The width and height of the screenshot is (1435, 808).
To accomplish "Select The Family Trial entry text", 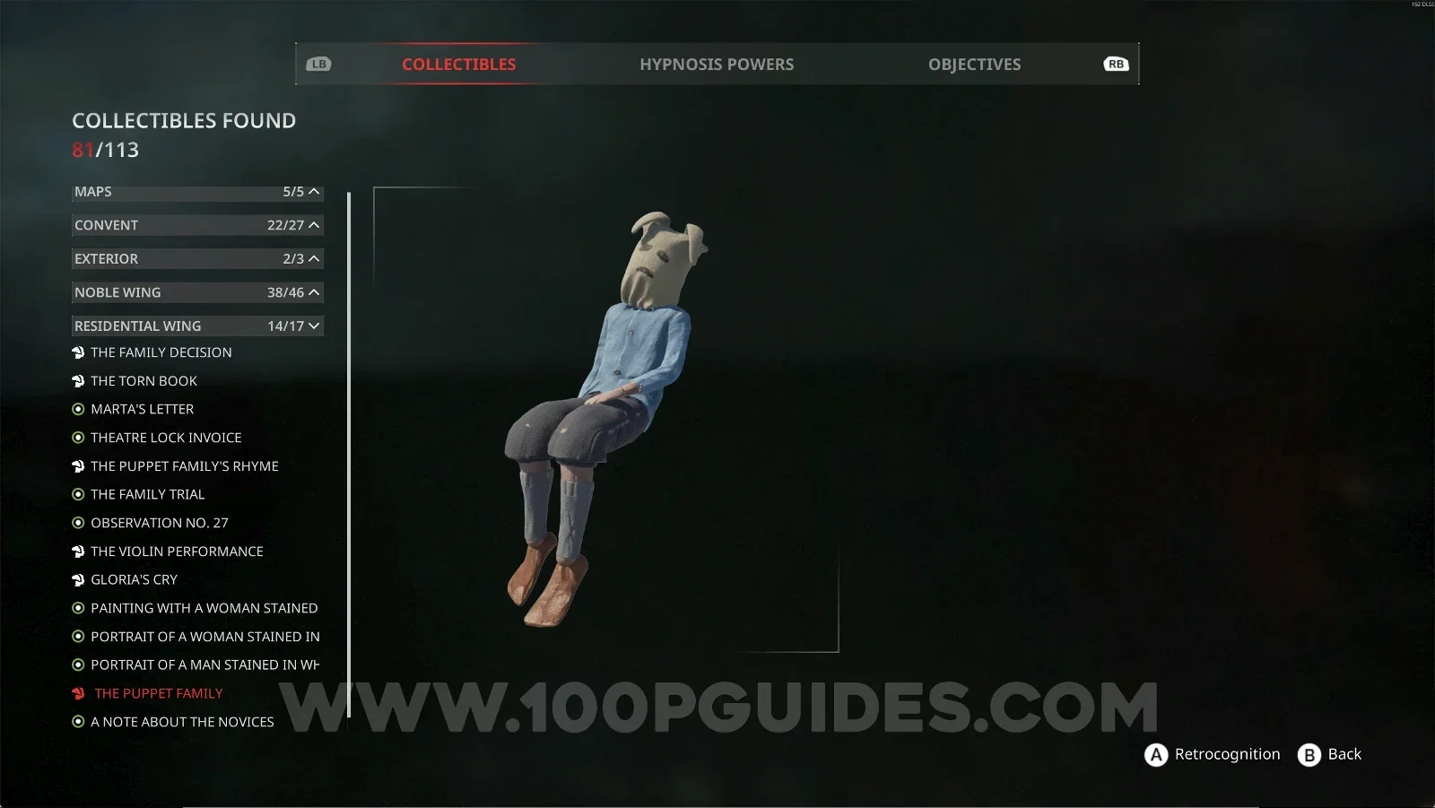I will point(147,494).
